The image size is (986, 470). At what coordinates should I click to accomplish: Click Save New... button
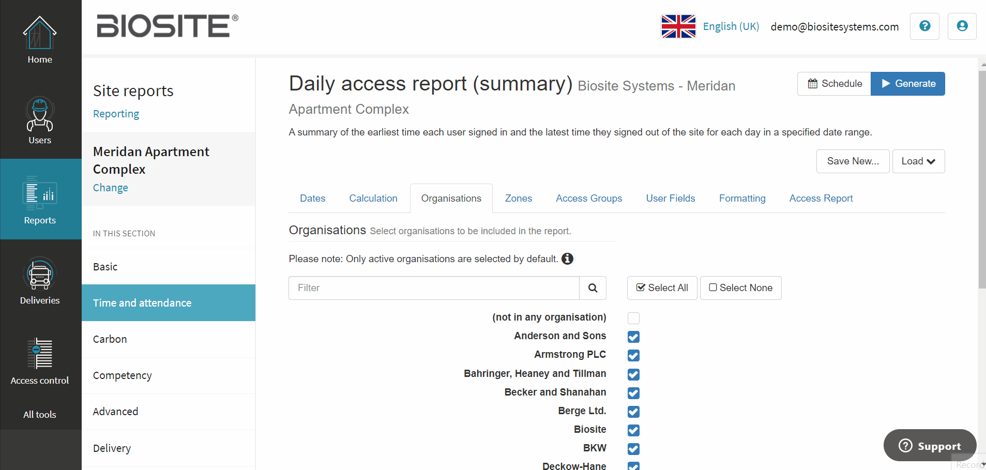pos(853,161)
